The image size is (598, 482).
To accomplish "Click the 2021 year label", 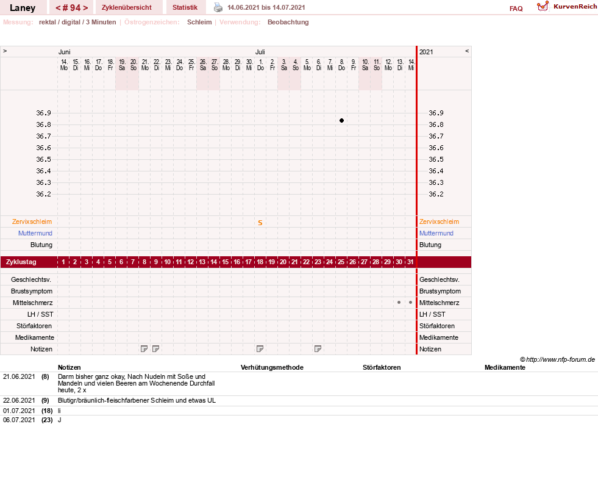I will tap(426, 52).
